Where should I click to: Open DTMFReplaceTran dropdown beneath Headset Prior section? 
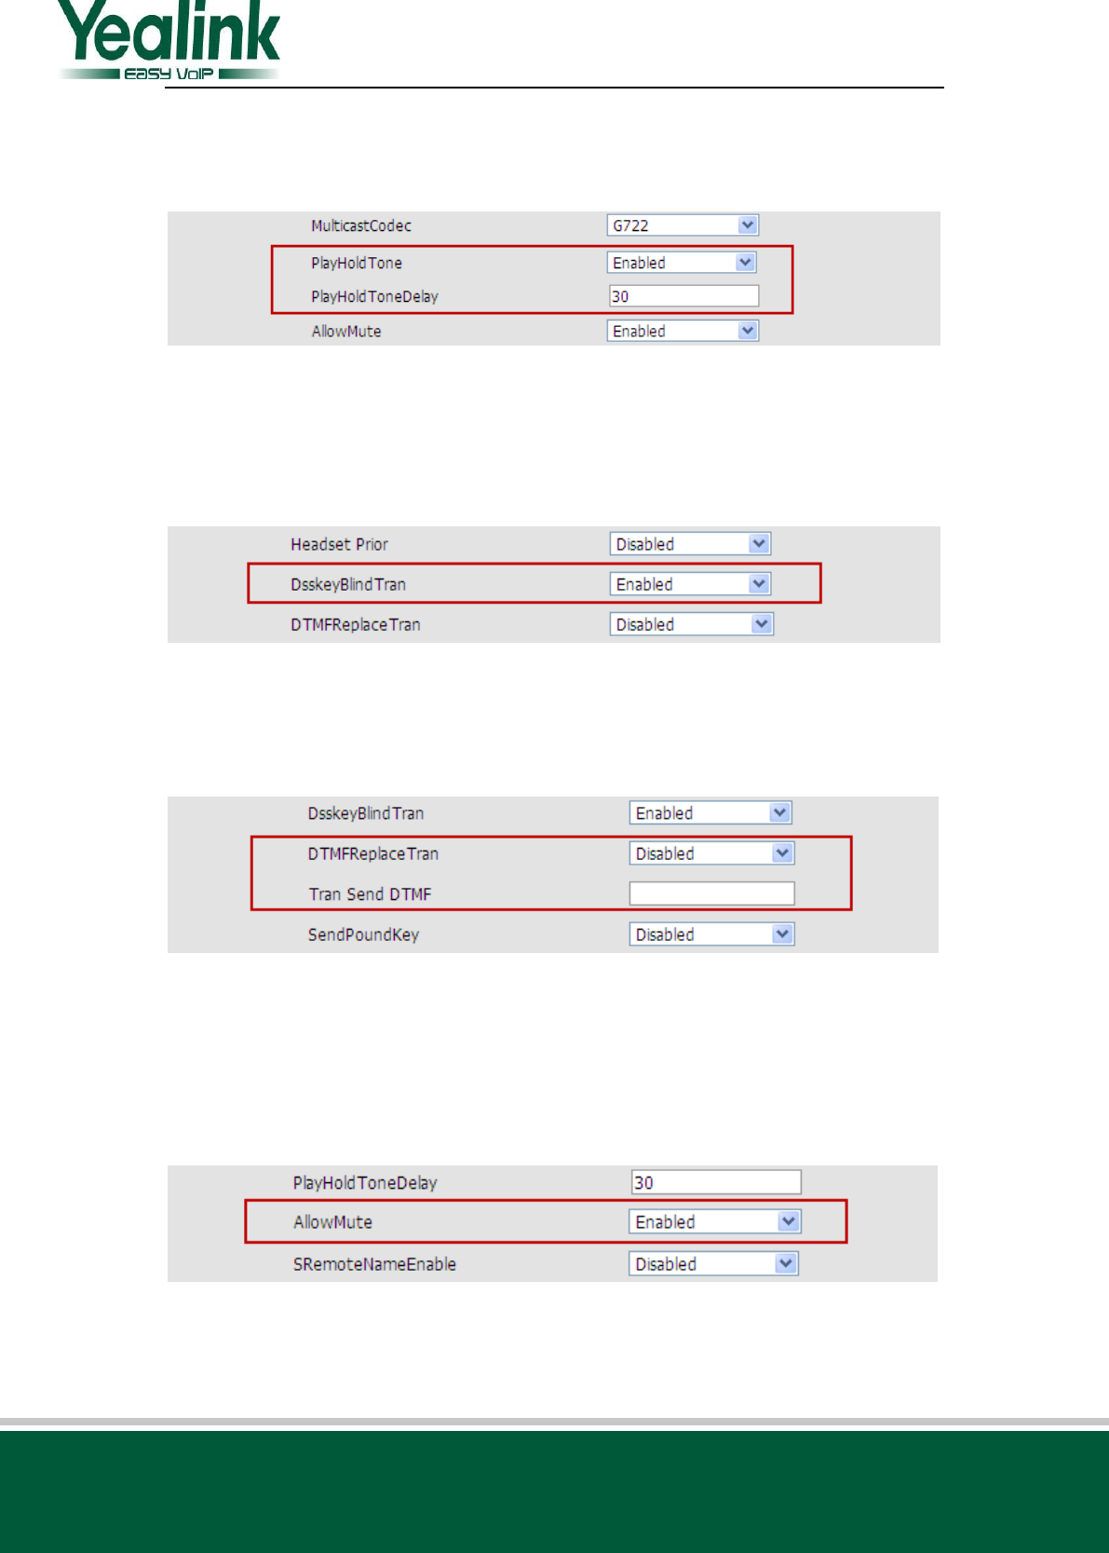692,624
